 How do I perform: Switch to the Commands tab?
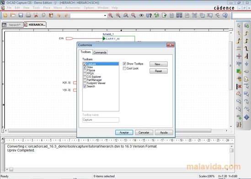point(100,52)
